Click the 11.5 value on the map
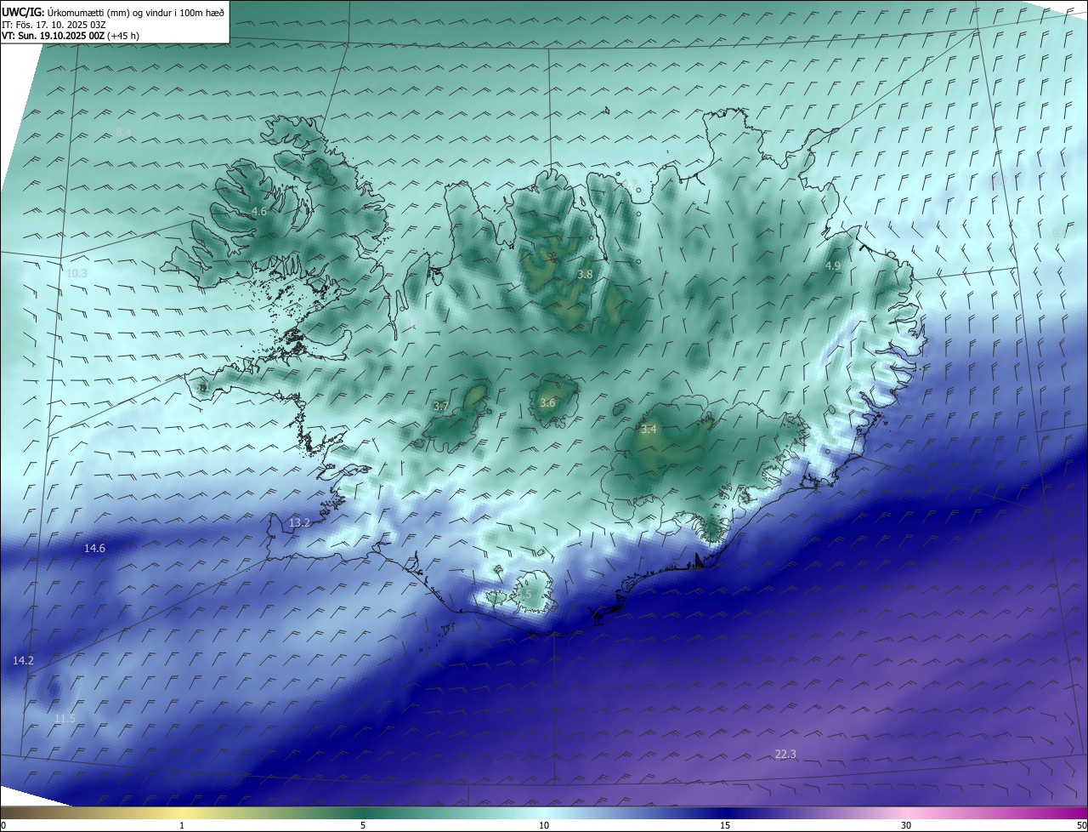Screen dimensions: 1088x832 [x=65, y=719]
